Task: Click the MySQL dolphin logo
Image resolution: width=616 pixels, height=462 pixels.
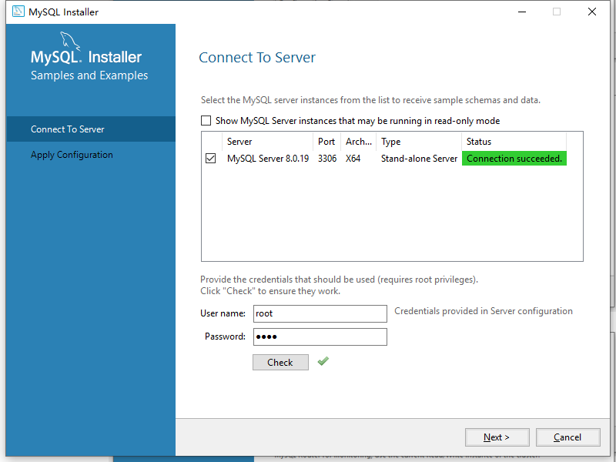Action: pos(69,41)
